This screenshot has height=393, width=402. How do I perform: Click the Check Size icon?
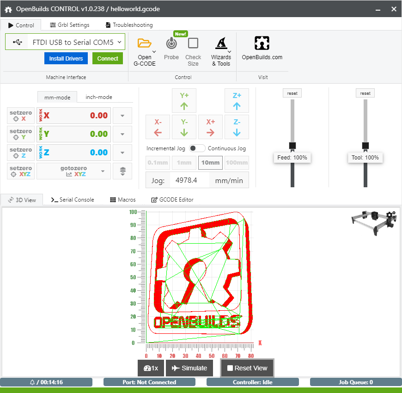coord(193,44)
